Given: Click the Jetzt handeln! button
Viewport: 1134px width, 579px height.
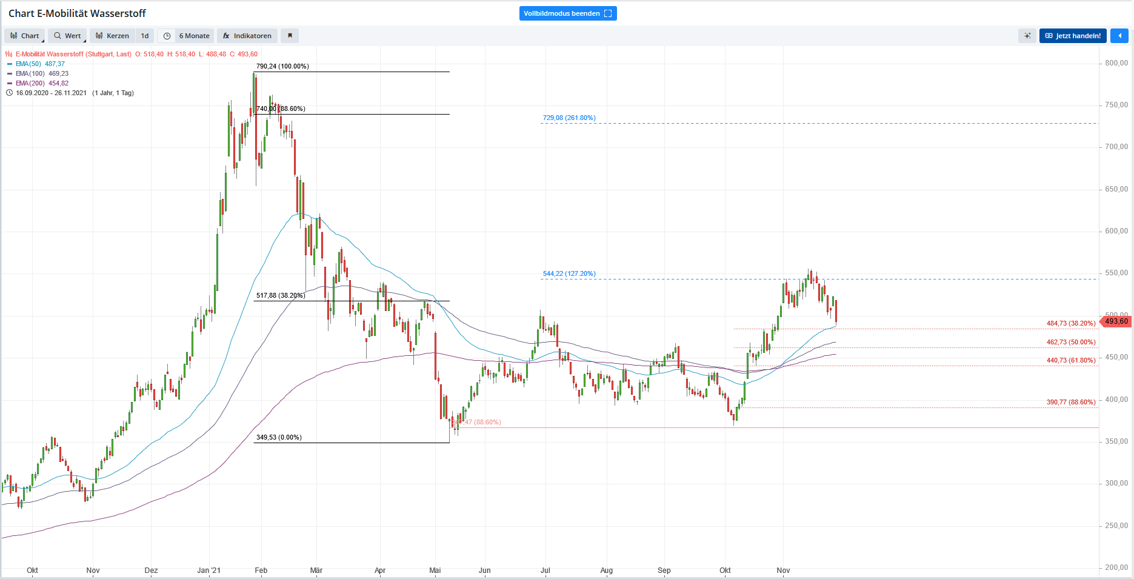Looking at the screenshot, I should point(1073,36).
